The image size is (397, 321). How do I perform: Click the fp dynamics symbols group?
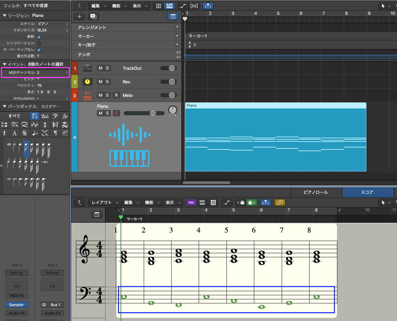[x=65, y=116]
